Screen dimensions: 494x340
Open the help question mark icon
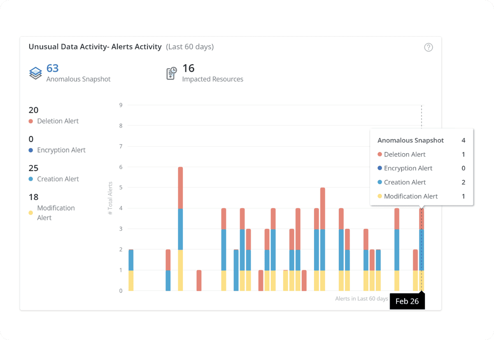click(428, 47)
